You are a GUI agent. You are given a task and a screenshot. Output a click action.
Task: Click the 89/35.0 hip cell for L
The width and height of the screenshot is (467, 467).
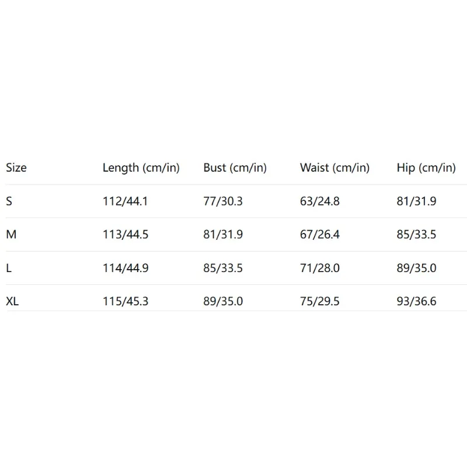tap(417, 269)
